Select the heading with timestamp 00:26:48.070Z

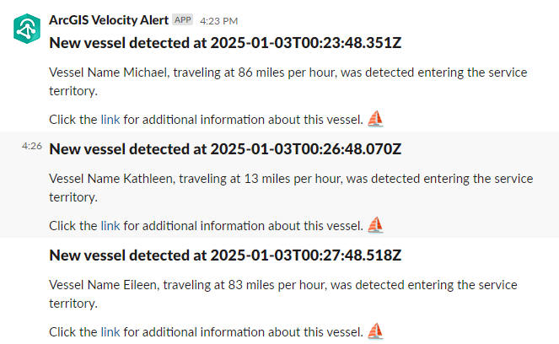[225, 150]
